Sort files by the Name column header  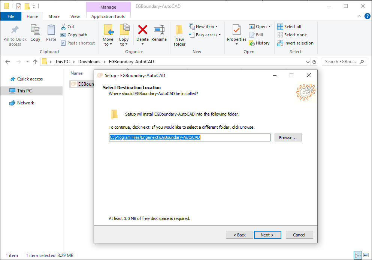point(76,73)
